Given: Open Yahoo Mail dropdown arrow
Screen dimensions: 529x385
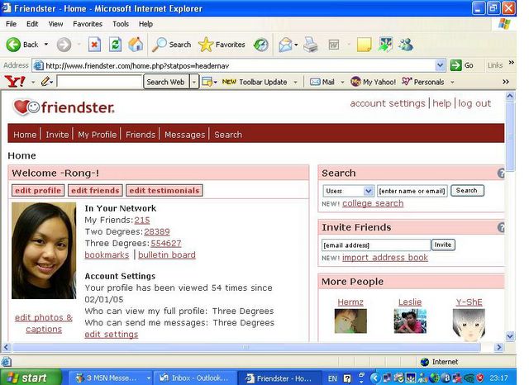Looking at the screenshot, I should tap(342, 82).
